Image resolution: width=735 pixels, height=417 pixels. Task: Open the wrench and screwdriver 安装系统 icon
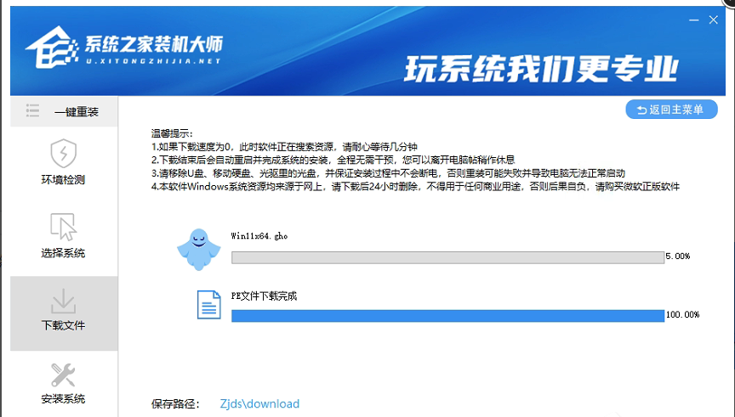pyautogui.click(x=63, y=373)
